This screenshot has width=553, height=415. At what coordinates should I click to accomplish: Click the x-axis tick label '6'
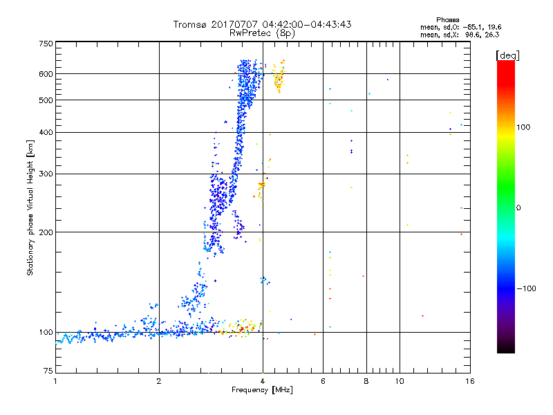click(x=323, y=381)
